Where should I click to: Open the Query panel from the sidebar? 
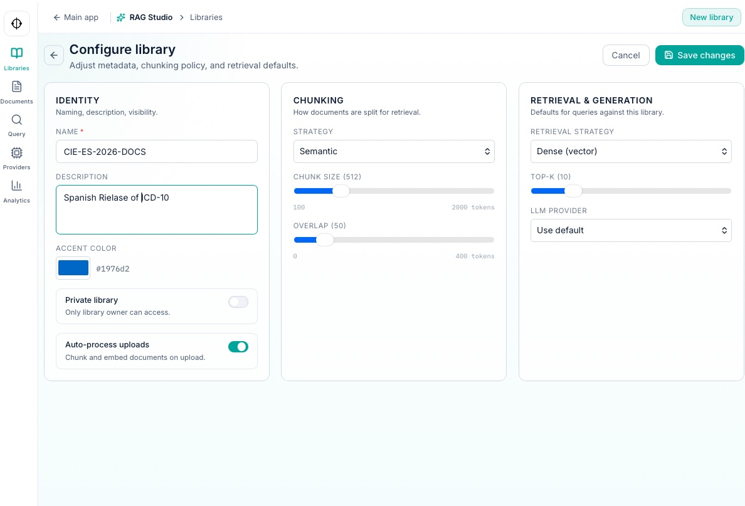[16, 124]
